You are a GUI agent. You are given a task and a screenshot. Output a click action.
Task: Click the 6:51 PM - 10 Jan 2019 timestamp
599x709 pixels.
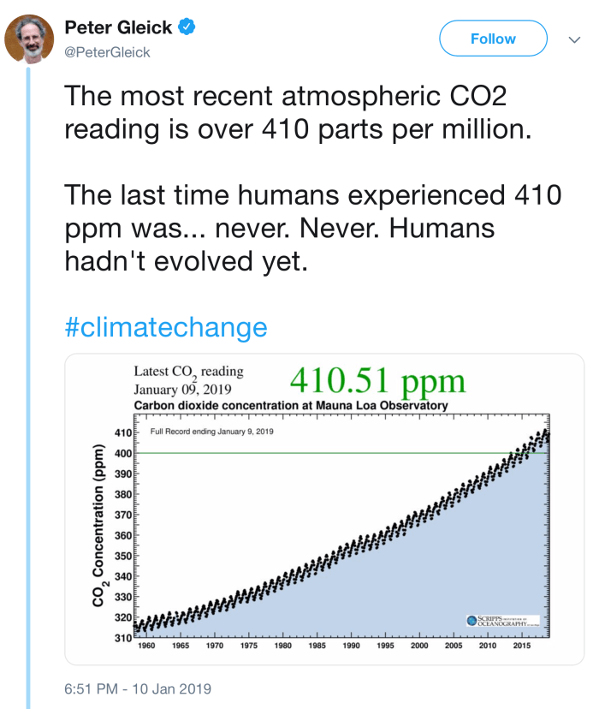pyautogui.click(x=138, y=688)
